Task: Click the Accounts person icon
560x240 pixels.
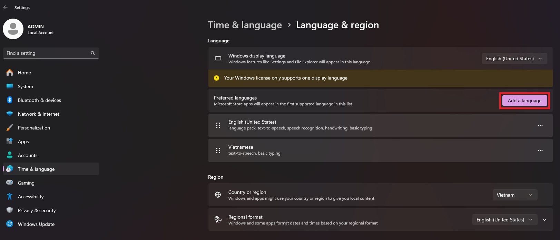Action: pyautogui.click(x=10, y=155)
